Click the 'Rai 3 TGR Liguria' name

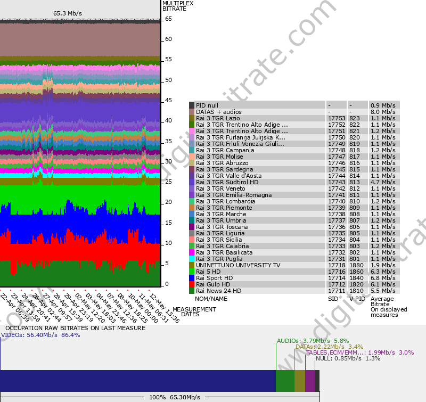pos(220,233)
